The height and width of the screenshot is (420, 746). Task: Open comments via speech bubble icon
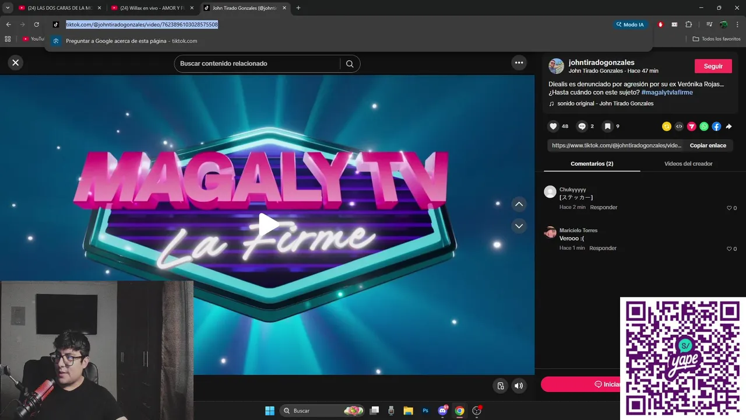click(x=582, y=126)
